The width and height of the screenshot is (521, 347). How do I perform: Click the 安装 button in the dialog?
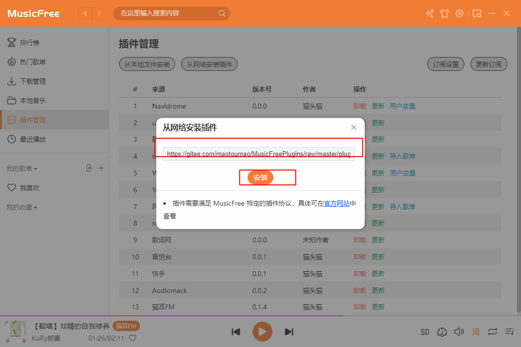(267, 177)
